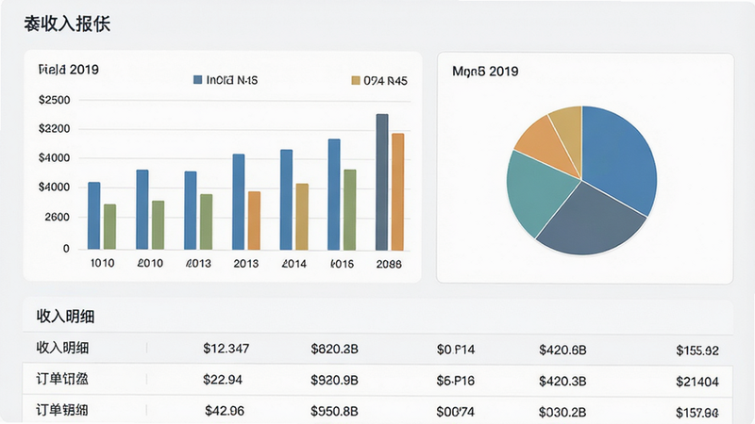Click the $950.8B cell

[334, 411]
